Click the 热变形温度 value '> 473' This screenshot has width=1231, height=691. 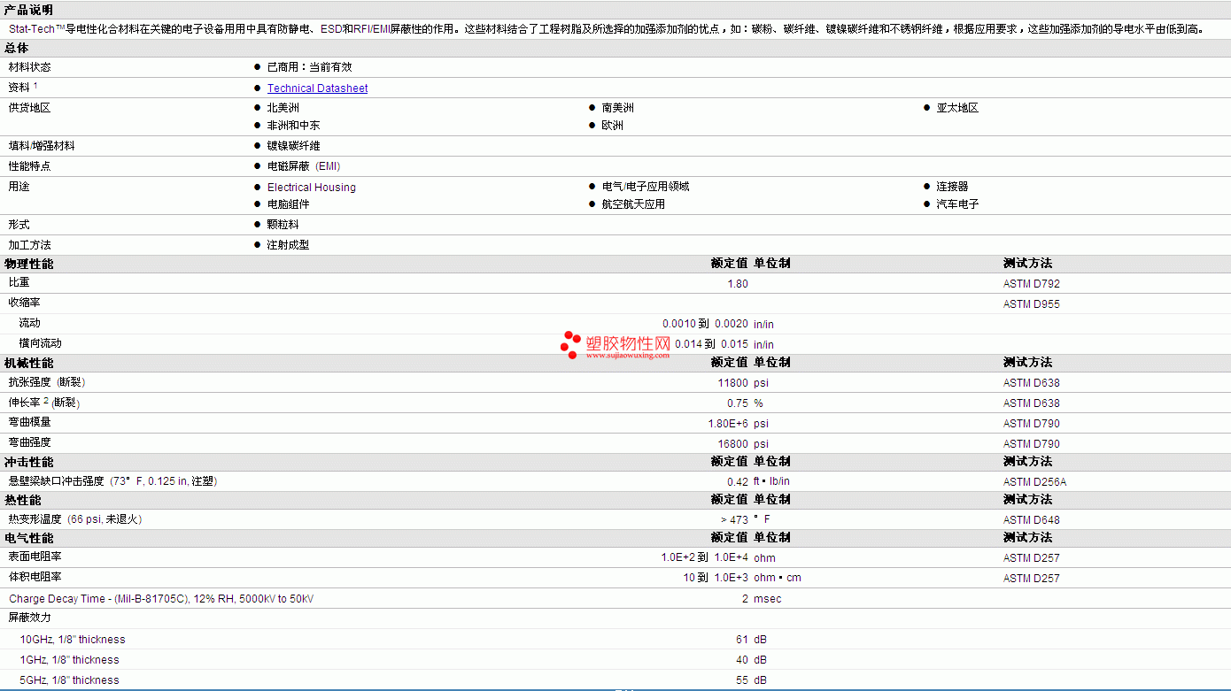point(734,520)
